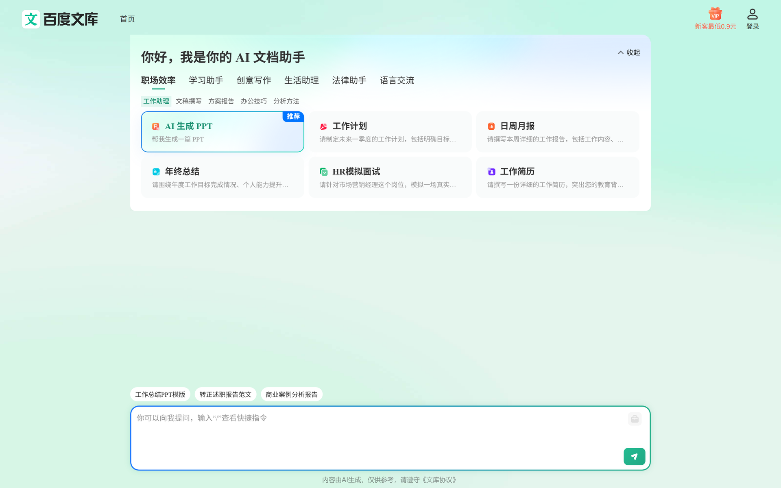Click 请制定未来一季度的工作计划 description text
Viewport: 781px width, 488px height.
coord(388,139)
